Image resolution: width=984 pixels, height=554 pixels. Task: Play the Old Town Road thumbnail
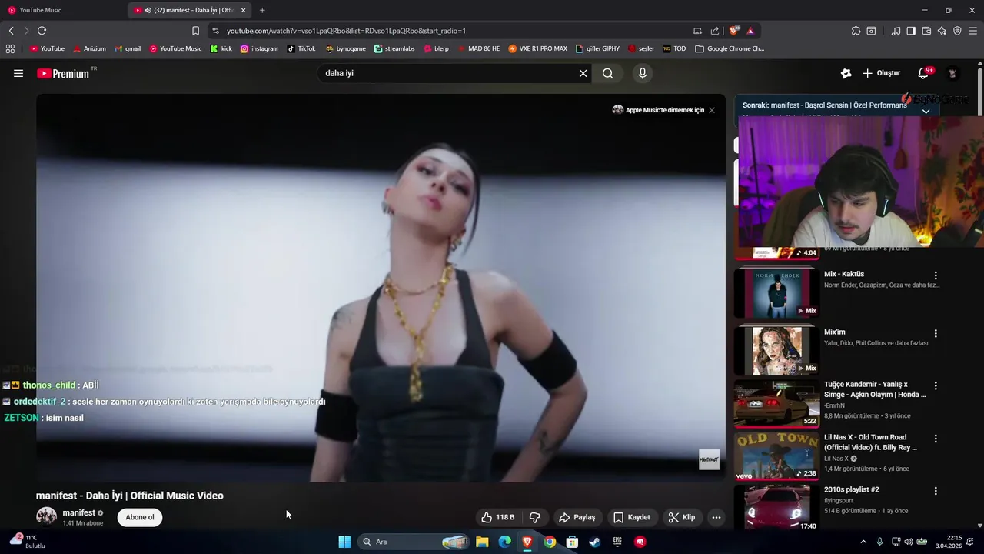pyautogui.click(x=776, y=456)
